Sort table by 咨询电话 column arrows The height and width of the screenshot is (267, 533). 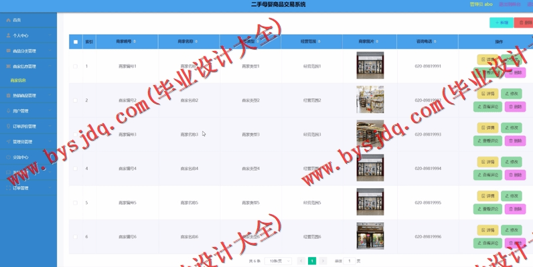(435, 41)
